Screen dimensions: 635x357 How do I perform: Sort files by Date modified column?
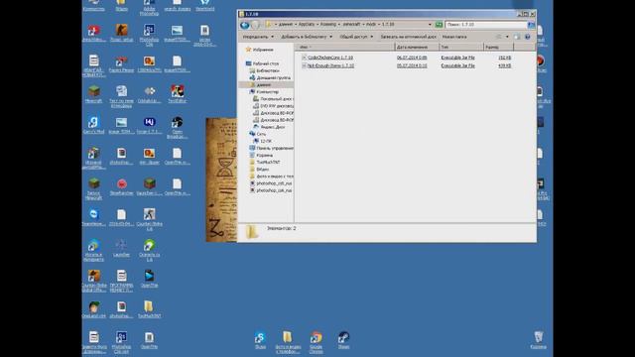(x=417, y=48)
